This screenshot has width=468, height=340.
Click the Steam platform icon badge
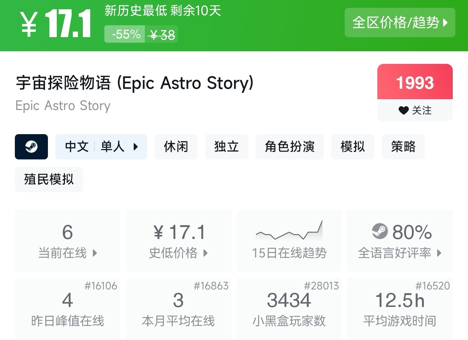[31, 147]
